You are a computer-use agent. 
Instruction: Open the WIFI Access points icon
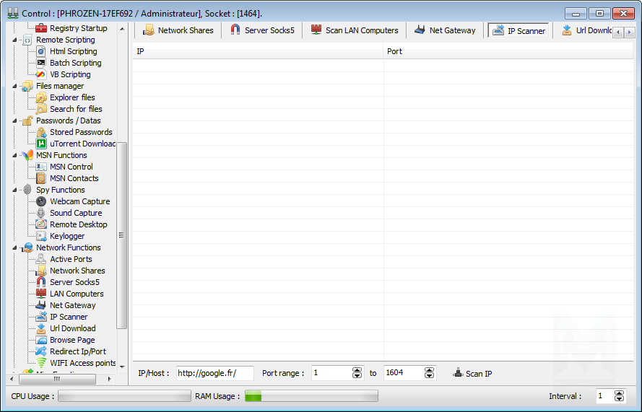tap(41, 363)
